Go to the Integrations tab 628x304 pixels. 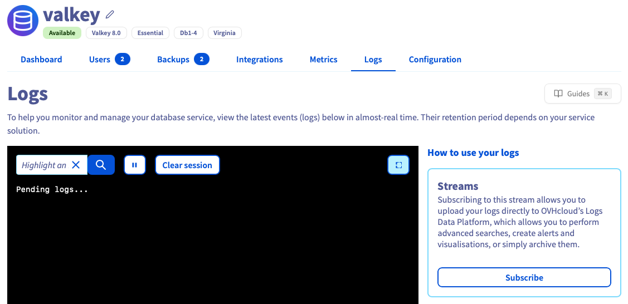tap(260, 59)
